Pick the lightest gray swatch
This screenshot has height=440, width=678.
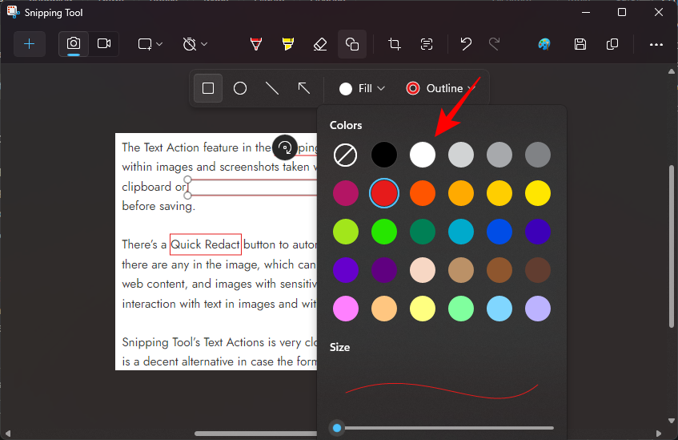461,155
